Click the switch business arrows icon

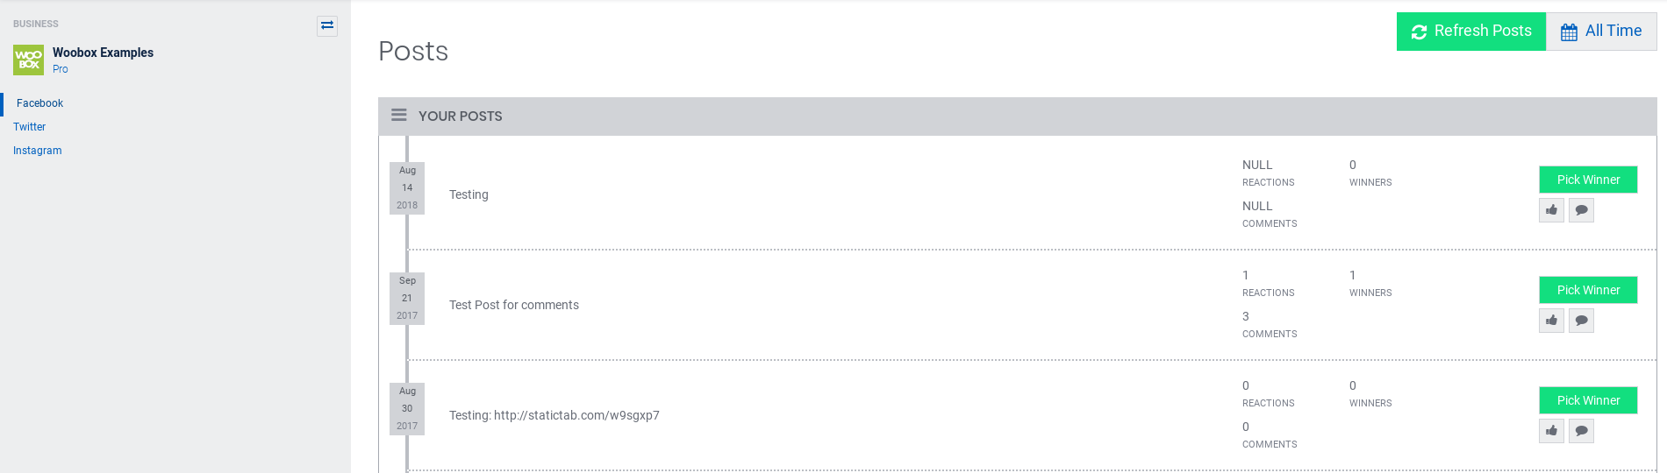pyautogui.click(x=327, y=25)
